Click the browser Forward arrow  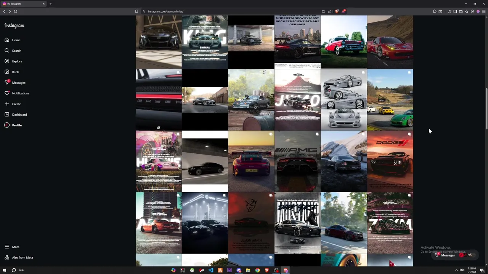(x=10, y=11)
